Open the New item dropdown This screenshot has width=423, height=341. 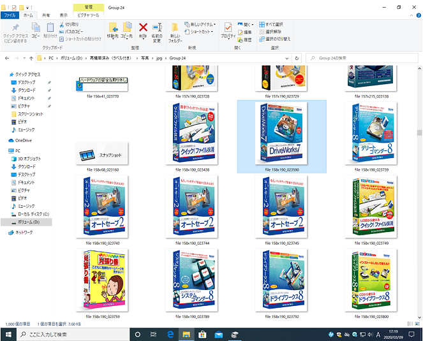point(200,24)
